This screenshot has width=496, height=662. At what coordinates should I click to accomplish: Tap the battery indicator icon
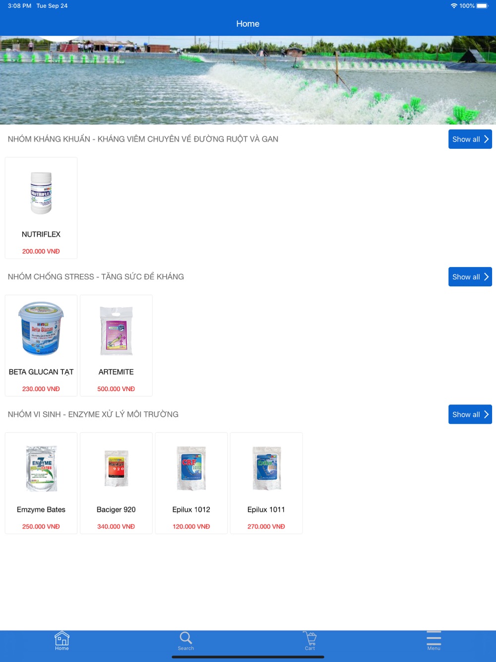(482, 6)
